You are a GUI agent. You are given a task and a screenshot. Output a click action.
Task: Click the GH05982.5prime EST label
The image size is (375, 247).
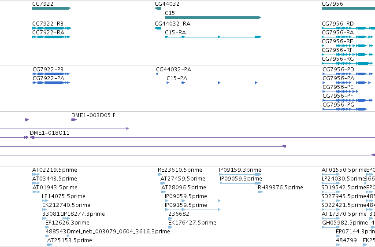click(x=345, y=223)
